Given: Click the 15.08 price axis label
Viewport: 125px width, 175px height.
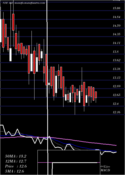Looking at the screenshot, I should point(116,8).
